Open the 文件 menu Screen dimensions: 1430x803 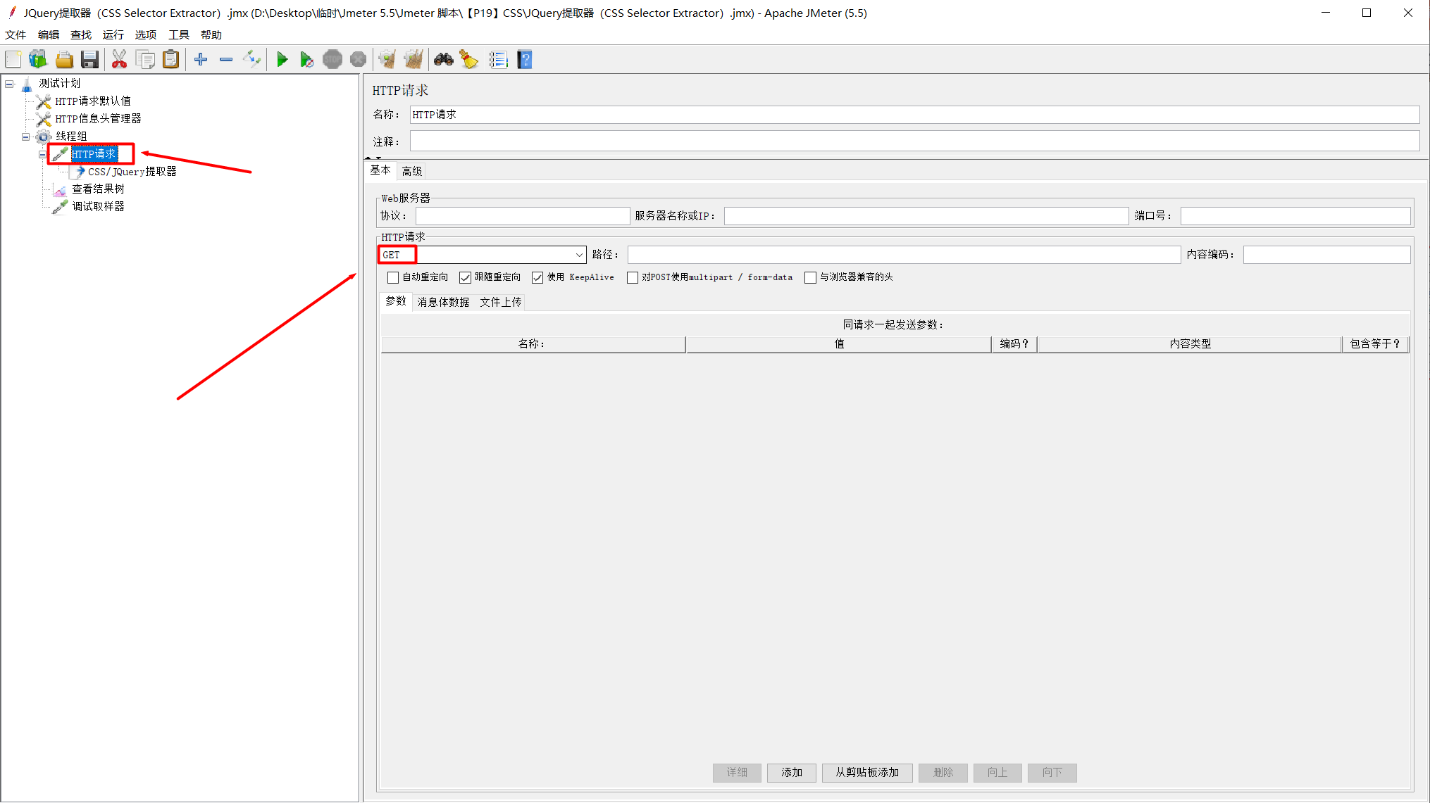point(15,34)
